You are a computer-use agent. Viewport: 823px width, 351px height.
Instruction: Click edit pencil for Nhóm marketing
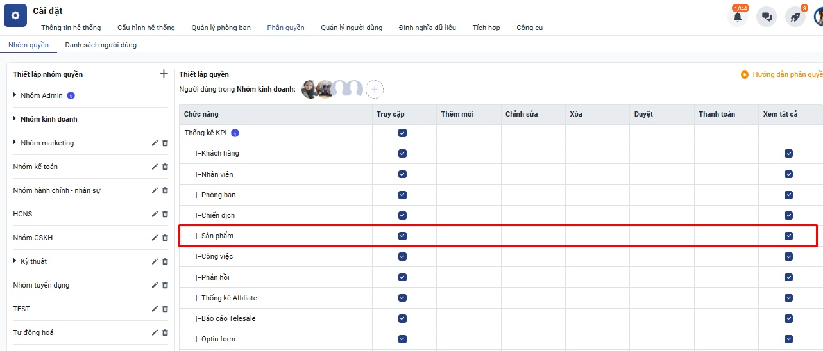pyautogui.click(x=155, y=143)
